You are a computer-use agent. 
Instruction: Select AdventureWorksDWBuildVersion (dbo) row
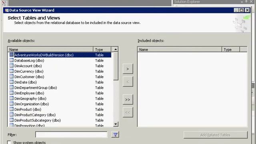[x=60, y=55]
